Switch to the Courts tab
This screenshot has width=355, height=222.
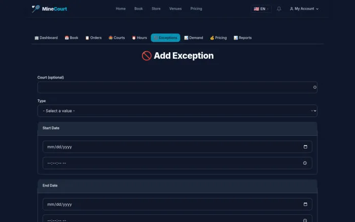tap(117, 38)
